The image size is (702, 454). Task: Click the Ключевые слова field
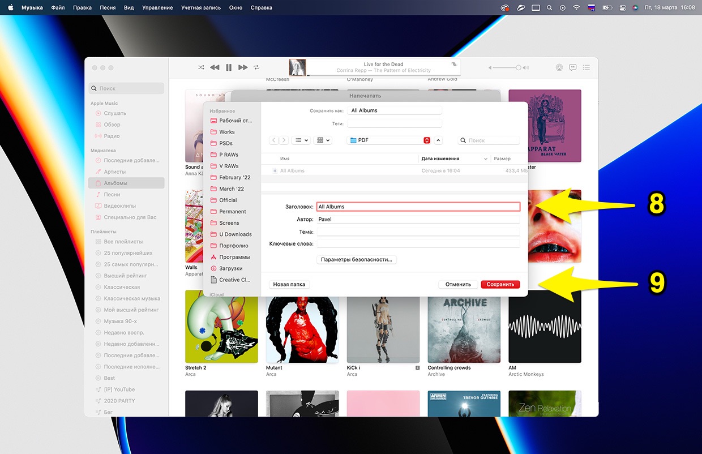tap(418, 243)
